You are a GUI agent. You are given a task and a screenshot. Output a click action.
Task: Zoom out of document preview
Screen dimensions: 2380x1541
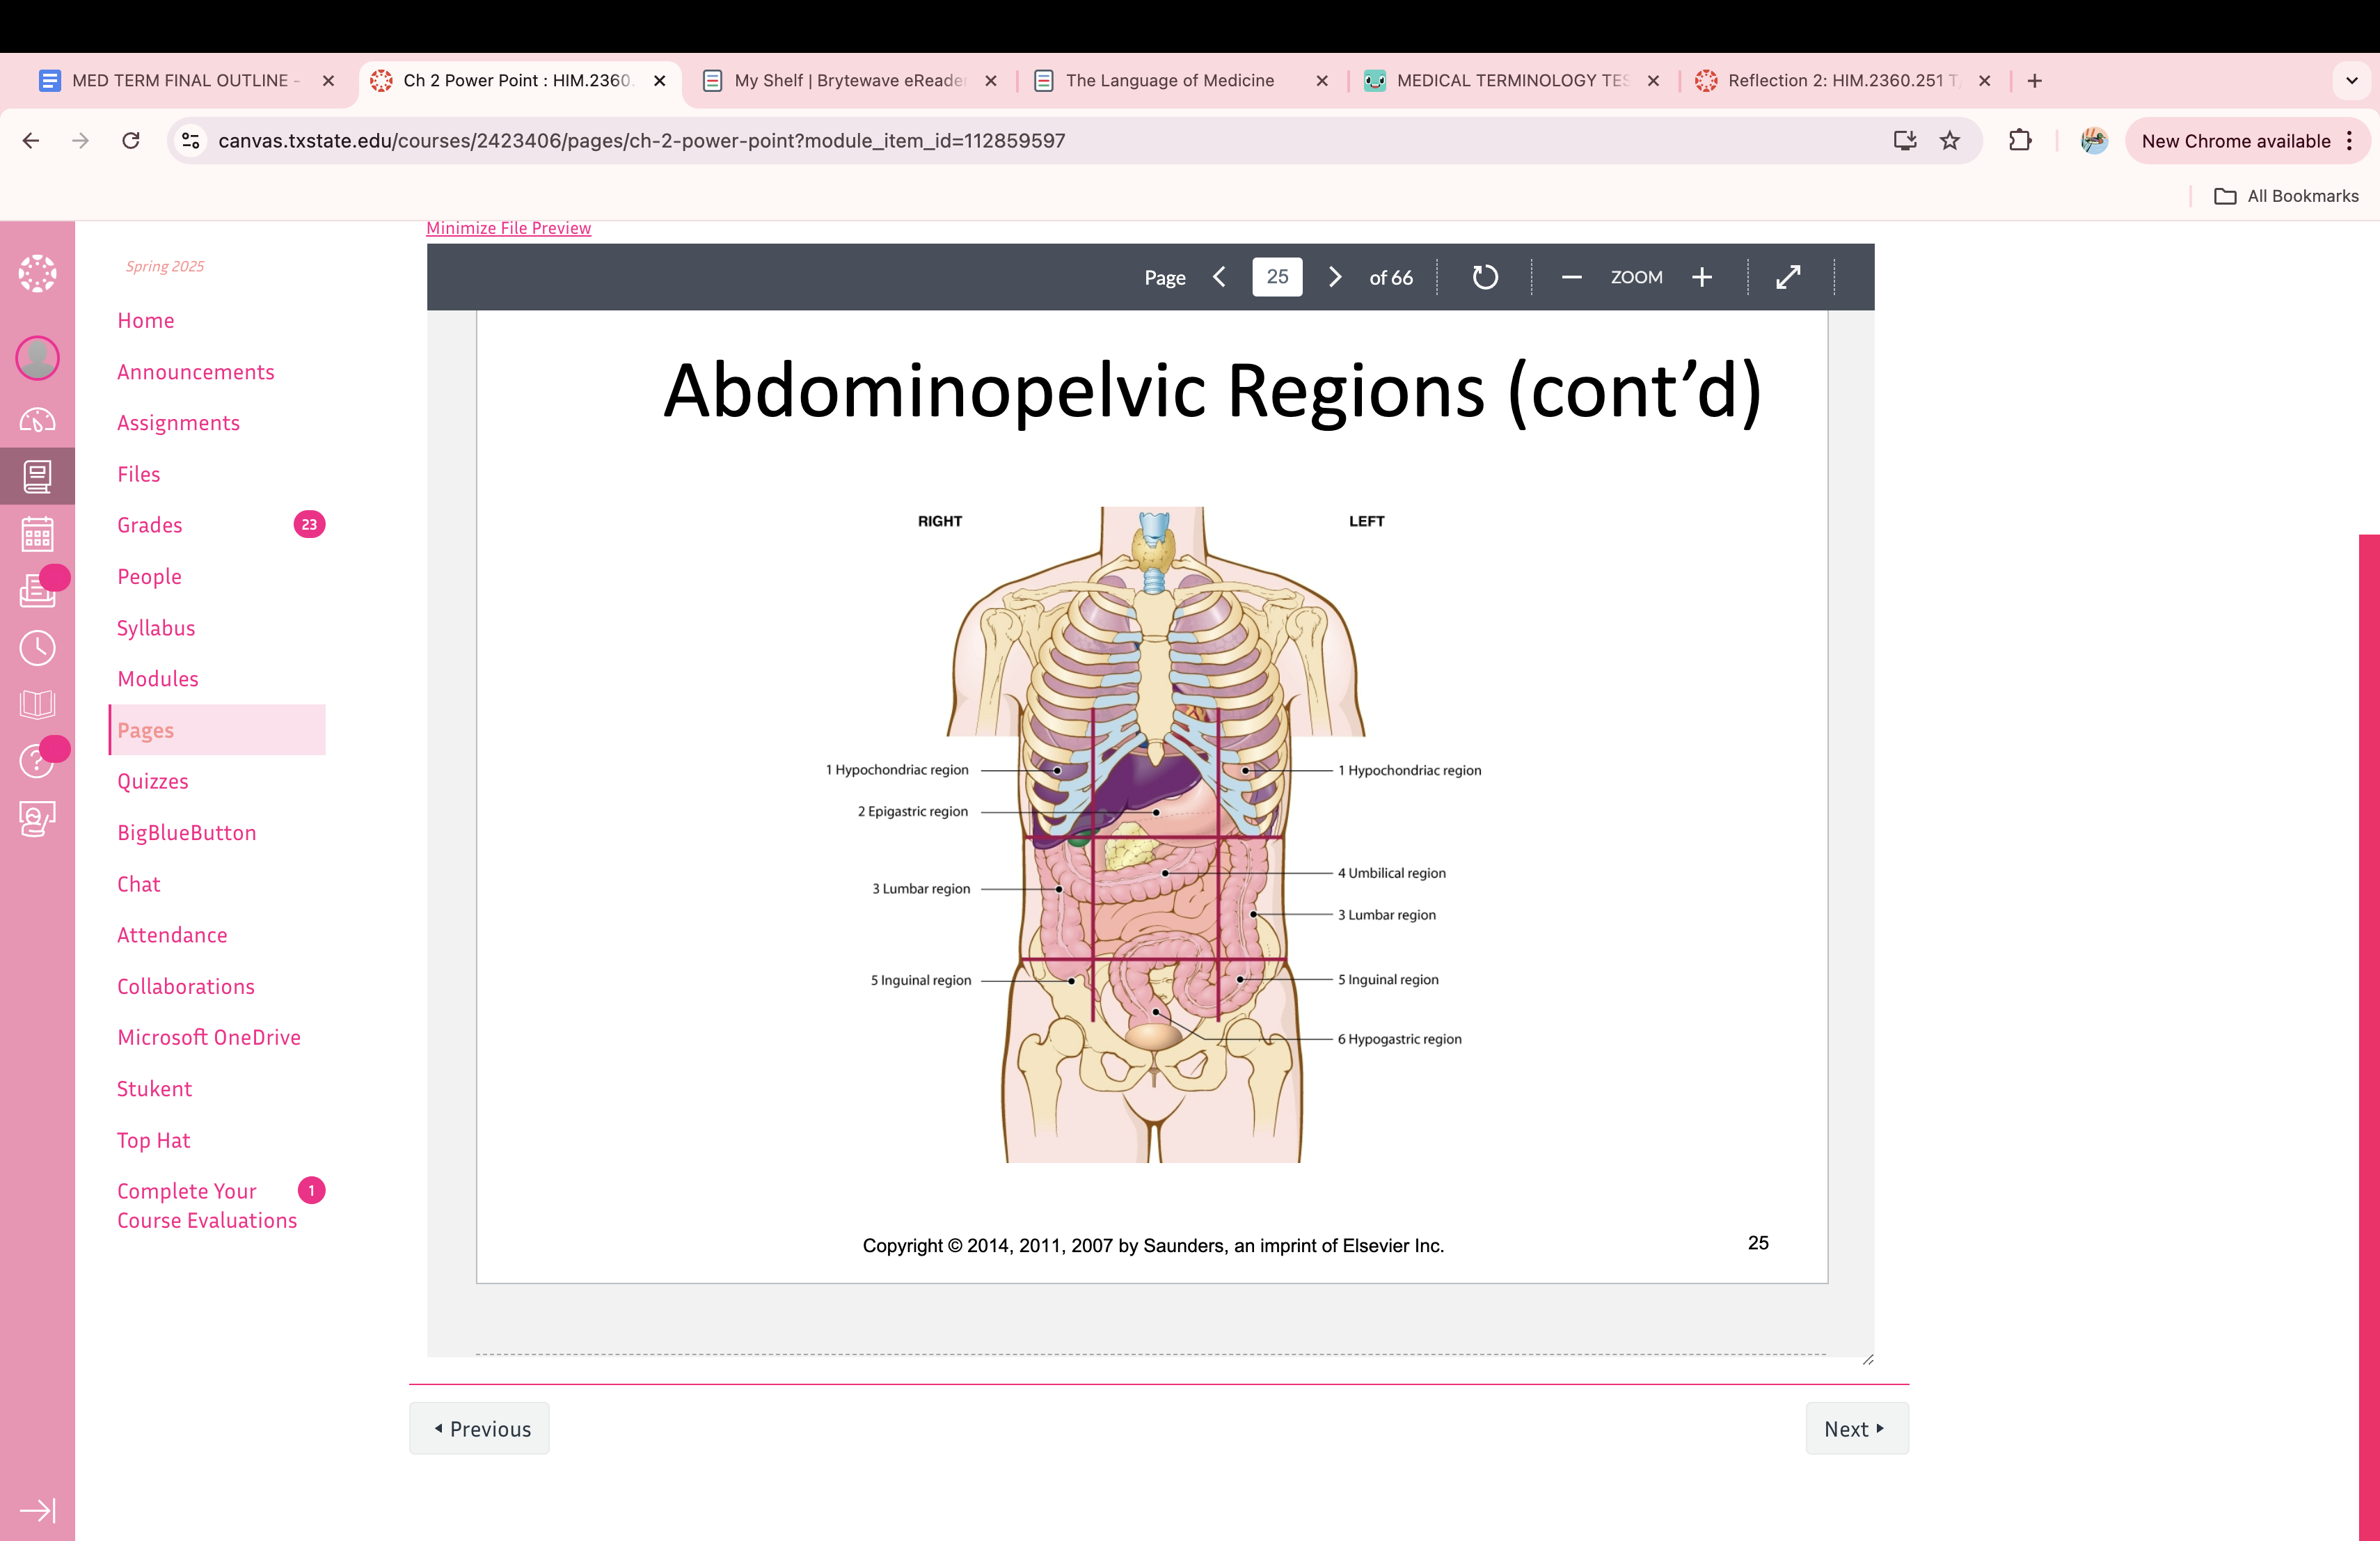[1571, 277]
